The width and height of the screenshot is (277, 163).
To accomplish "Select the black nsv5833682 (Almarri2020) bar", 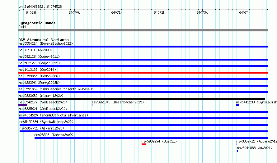I will [142, 99].
